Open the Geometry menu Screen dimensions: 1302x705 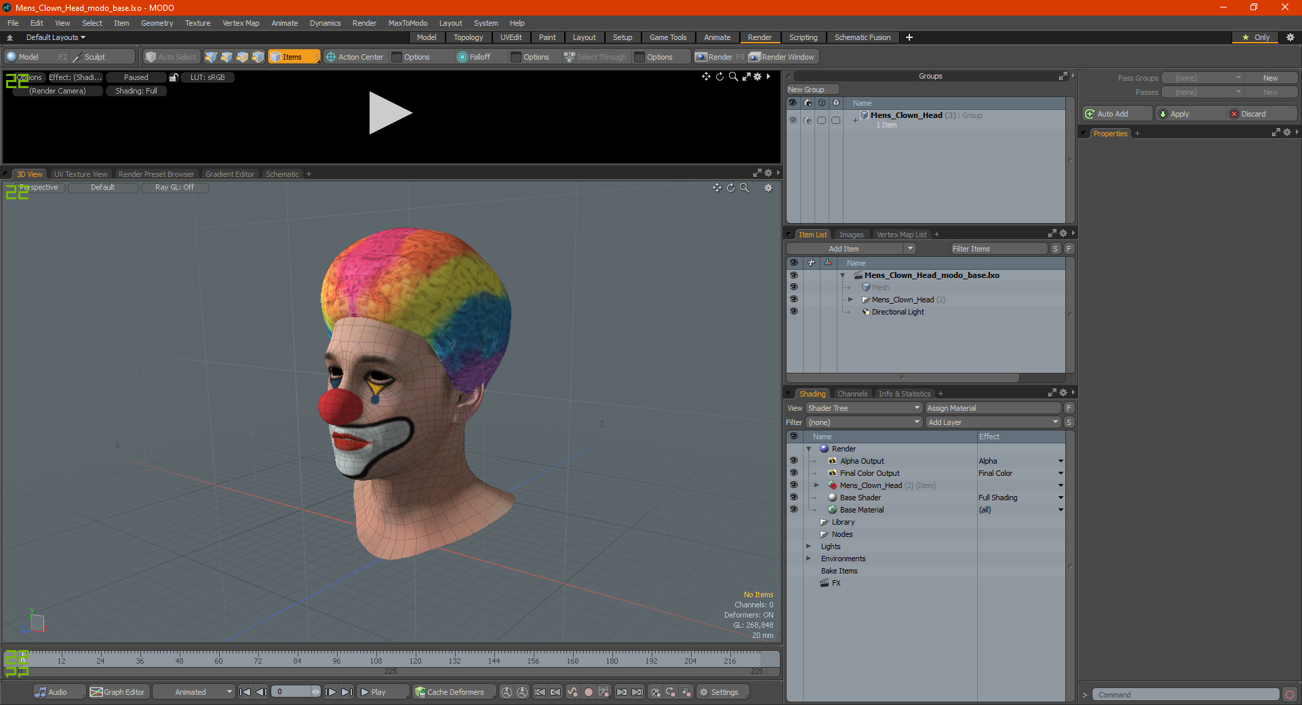pos(157,23)
